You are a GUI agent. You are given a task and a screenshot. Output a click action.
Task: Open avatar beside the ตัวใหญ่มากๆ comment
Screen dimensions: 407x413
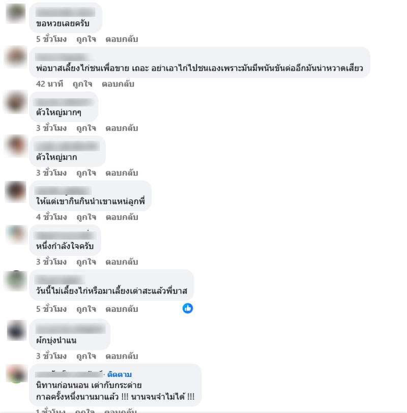coord(16,102)
